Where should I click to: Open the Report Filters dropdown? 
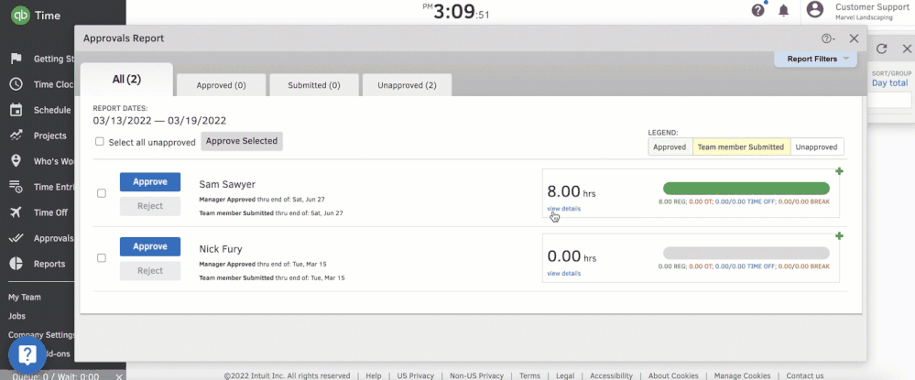tap(816, 59)
